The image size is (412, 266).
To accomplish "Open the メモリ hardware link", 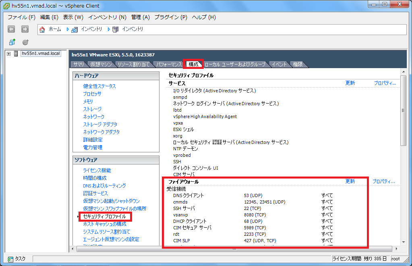I will coord(88,102).
